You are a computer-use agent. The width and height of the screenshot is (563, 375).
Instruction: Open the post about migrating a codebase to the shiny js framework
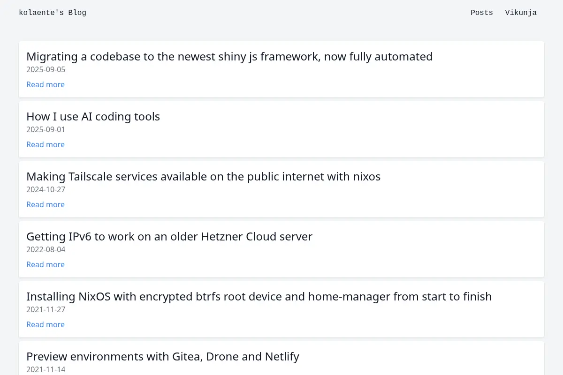pyautogui.click(x=229, y=57)
